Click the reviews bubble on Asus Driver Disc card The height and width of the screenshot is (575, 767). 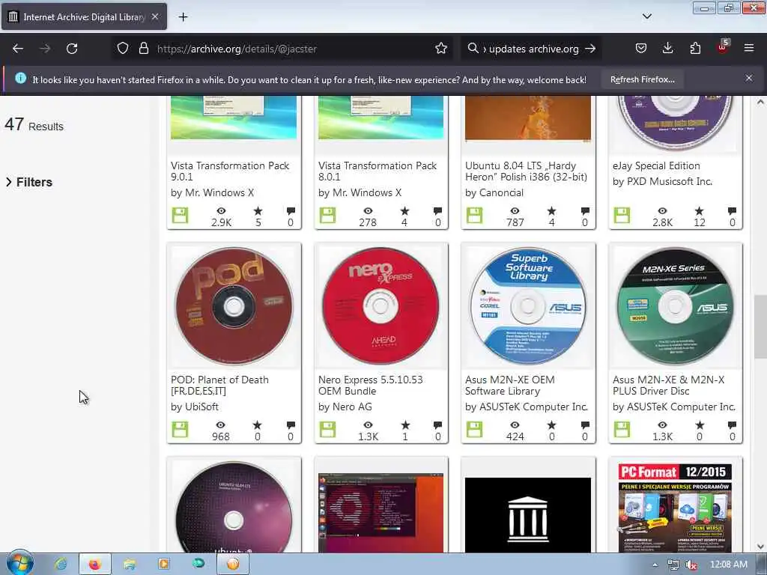[x=732, y=425]
